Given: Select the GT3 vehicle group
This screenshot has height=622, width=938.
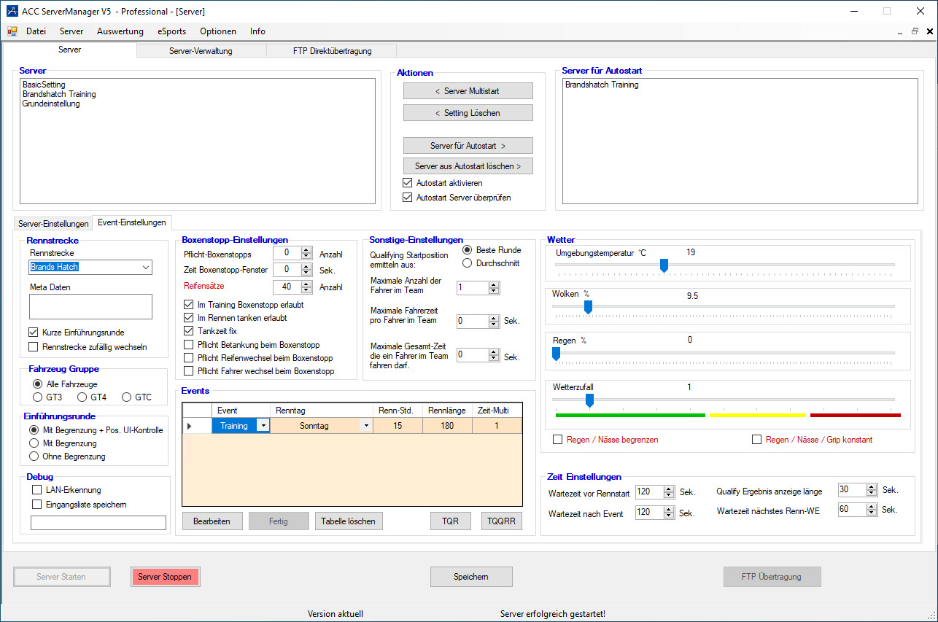Looking at the screenshot, I should click(38, 397).
